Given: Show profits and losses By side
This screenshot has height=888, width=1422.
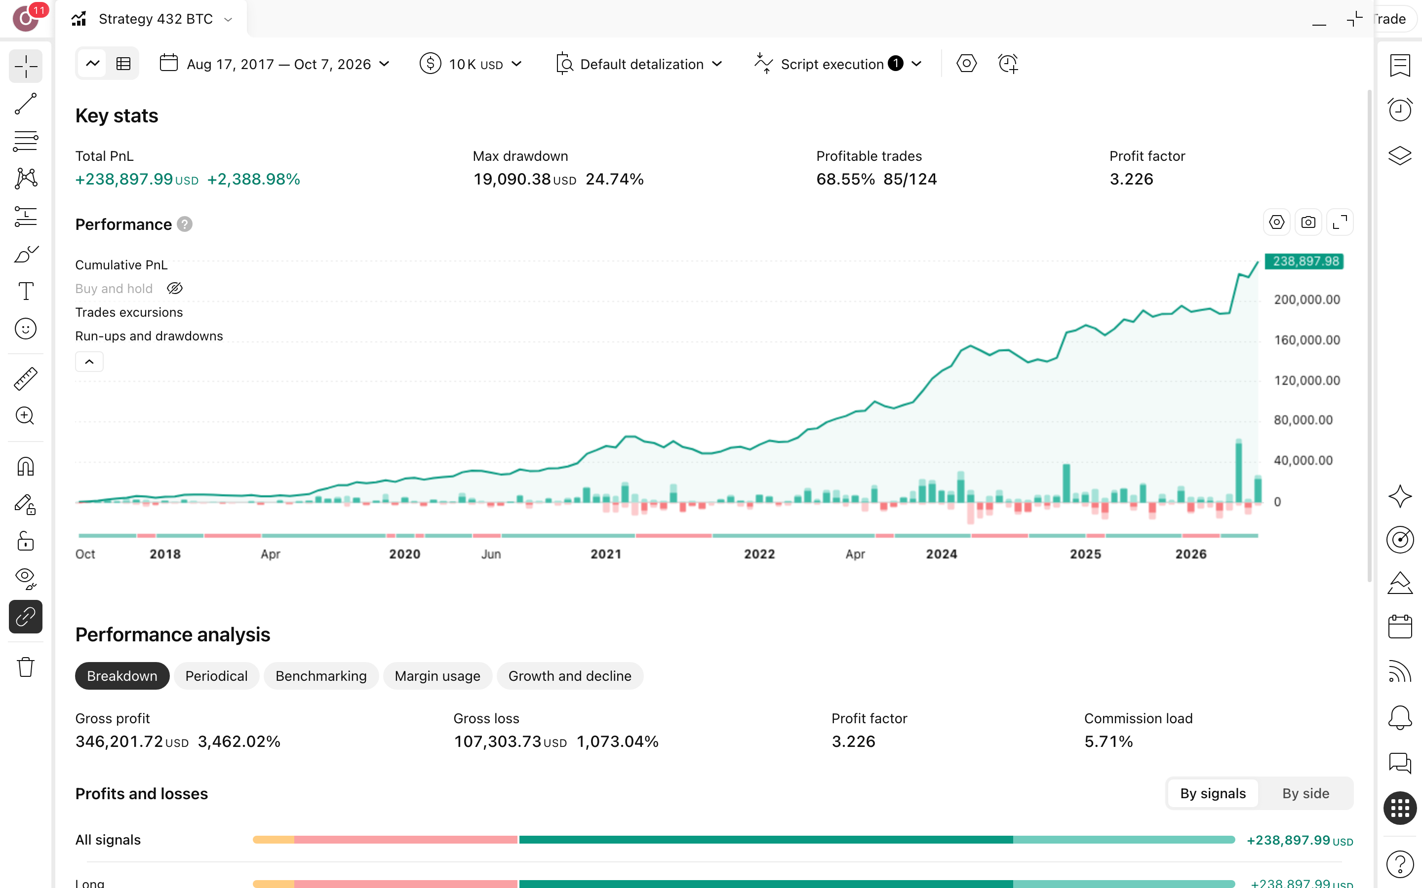Looking at the screenshot, I should [1305, 793].
